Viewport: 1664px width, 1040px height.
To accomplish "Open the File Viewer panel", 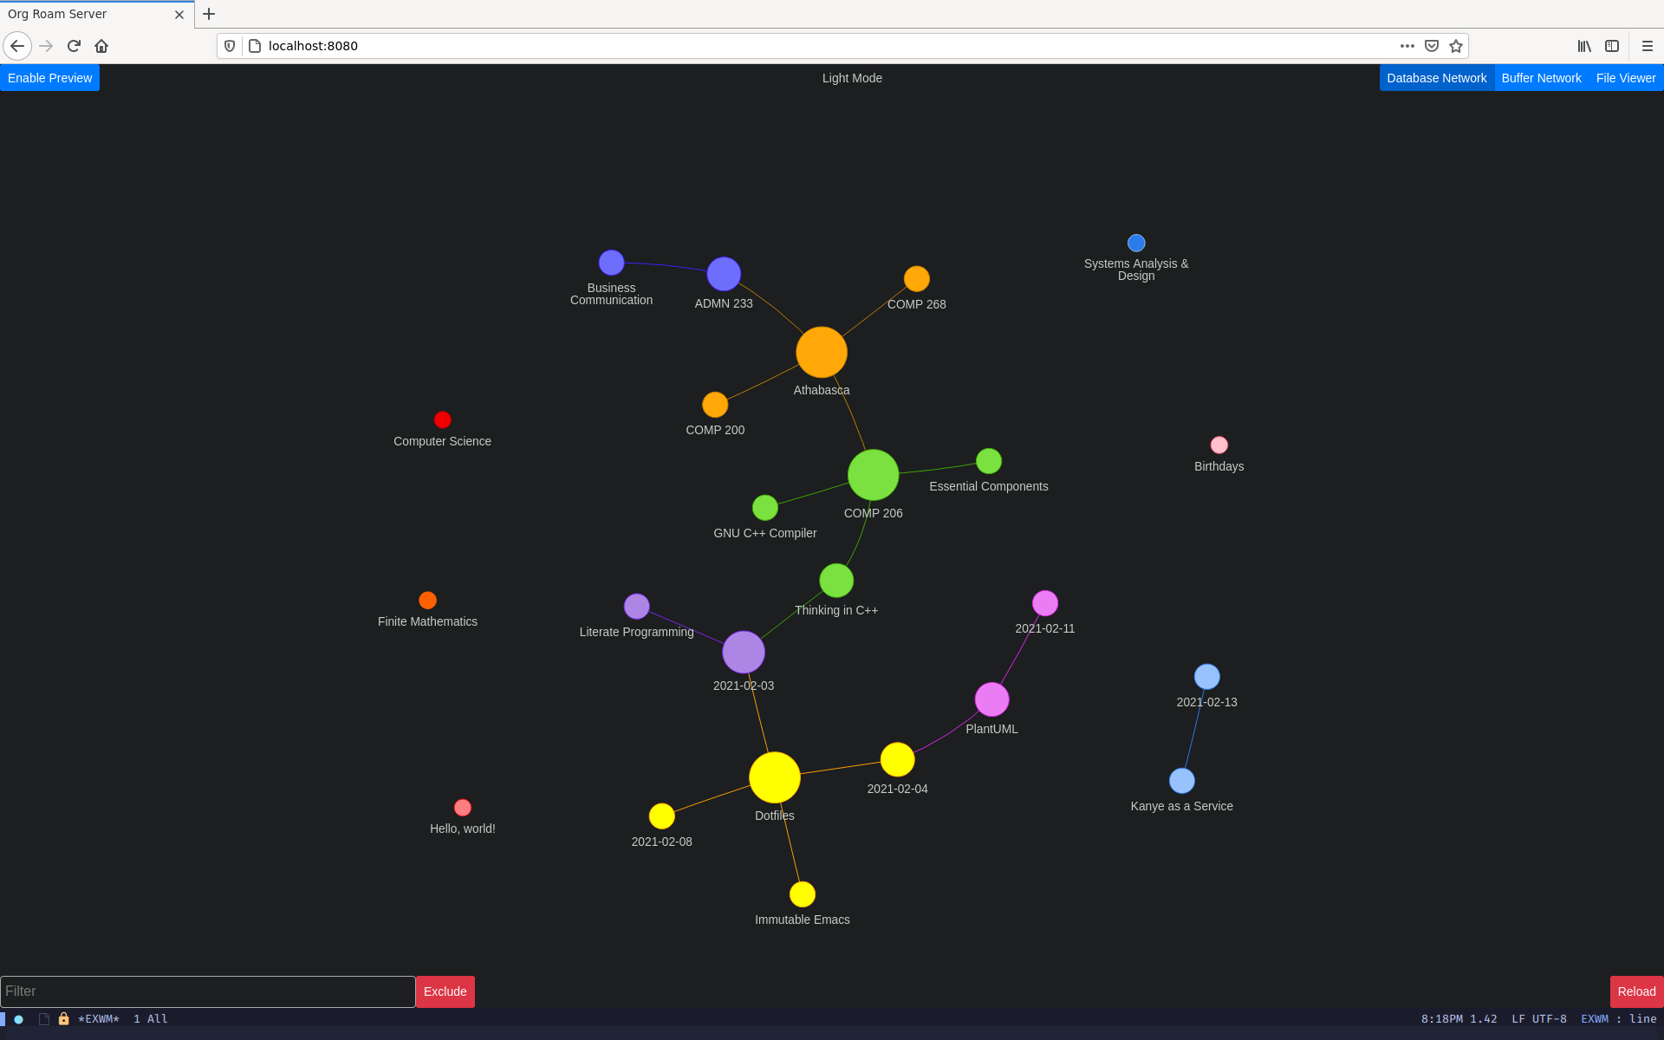I will [1626, 78].
